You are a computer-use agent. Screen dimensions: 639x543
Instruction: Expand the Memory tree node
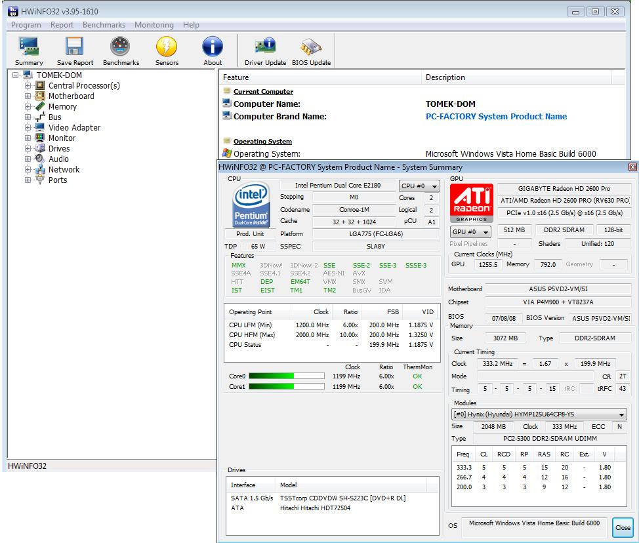coord(28,107)
